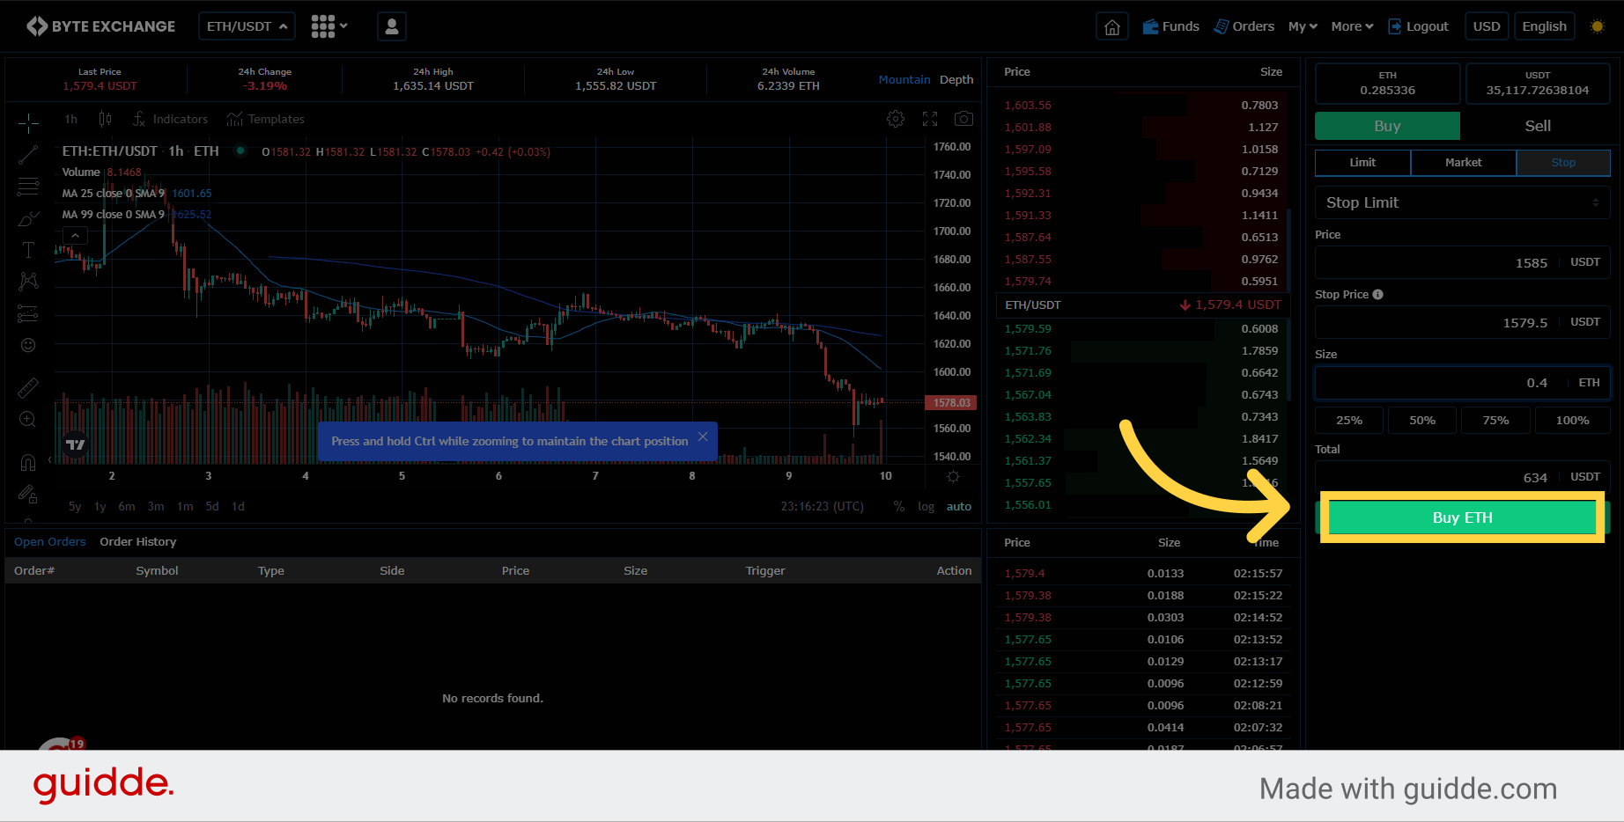Dismiss the Ctrl zoom hint message
The height and width of the screenshot is (822, 1624).
click(x=703, y=437)
